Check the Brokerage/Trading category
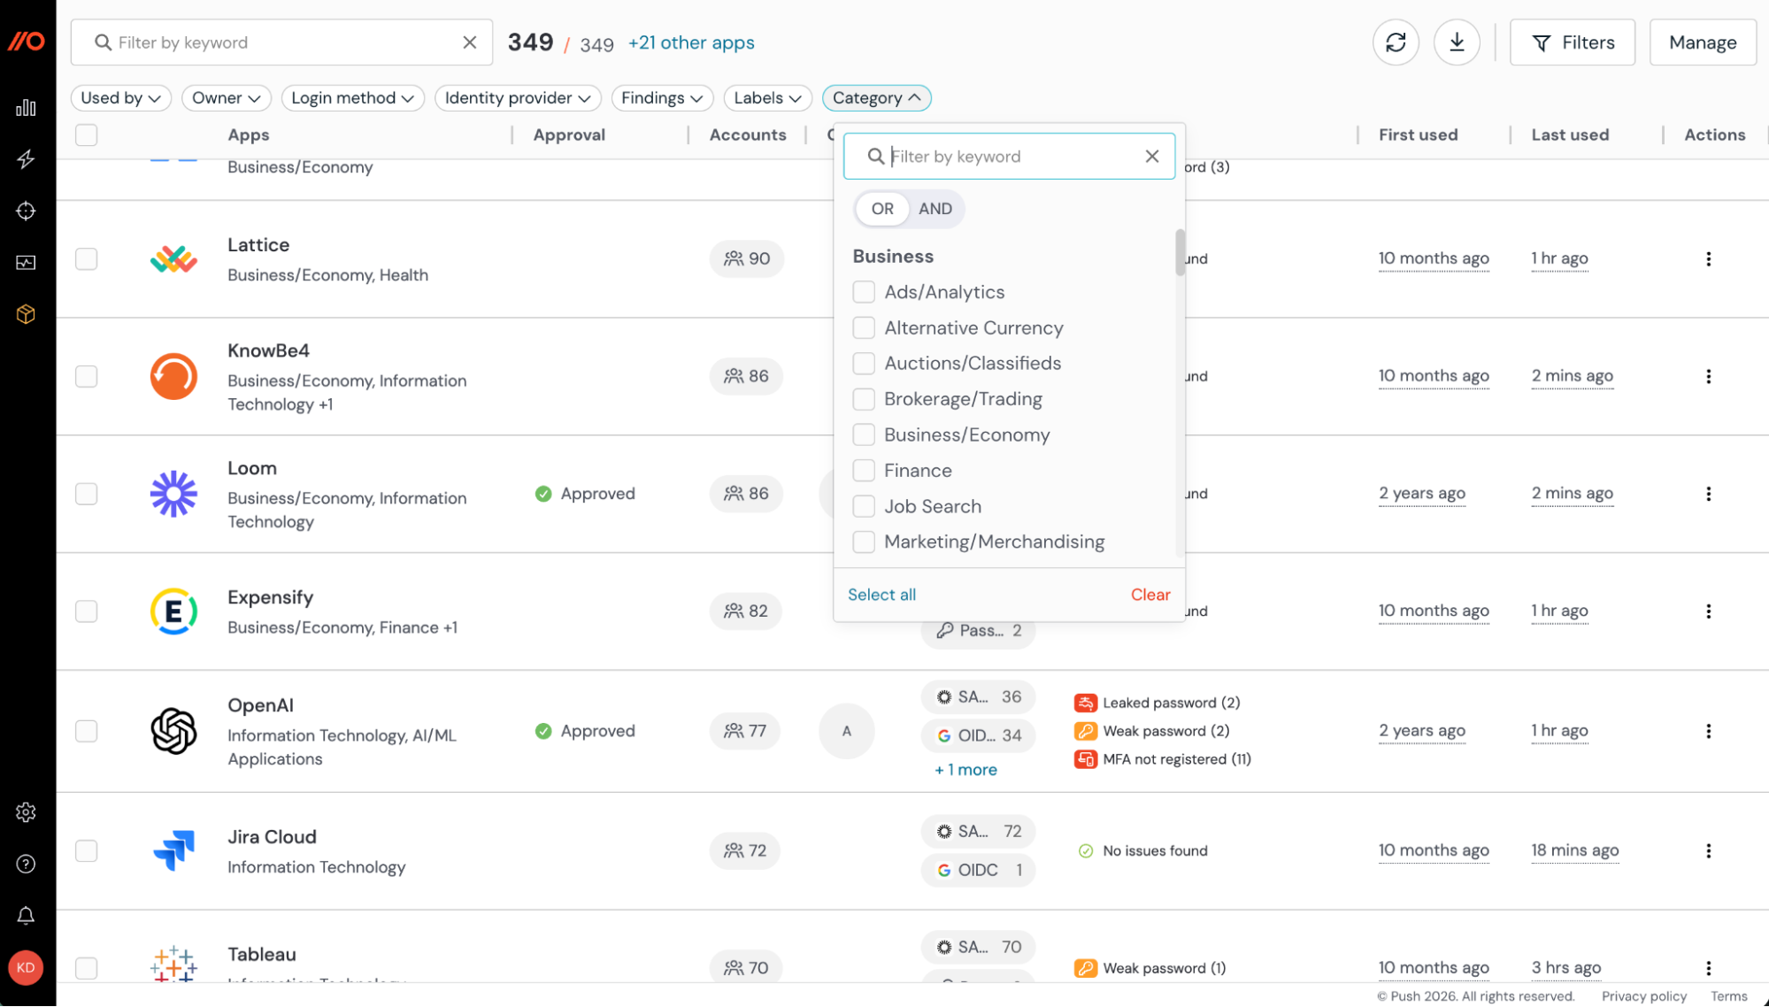 [864, 400]
